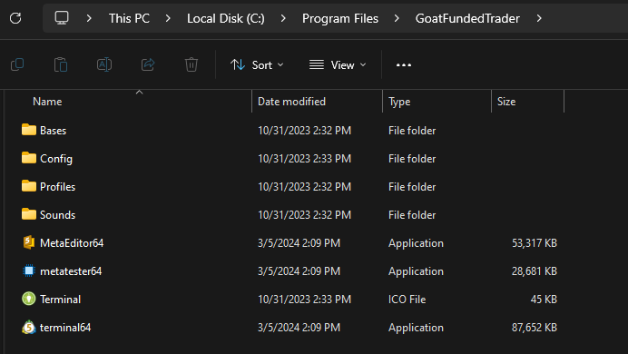Screen dimensions: 628x354
Task: Click the Copy icon in toolbar
Action: (x=17, y=64)
